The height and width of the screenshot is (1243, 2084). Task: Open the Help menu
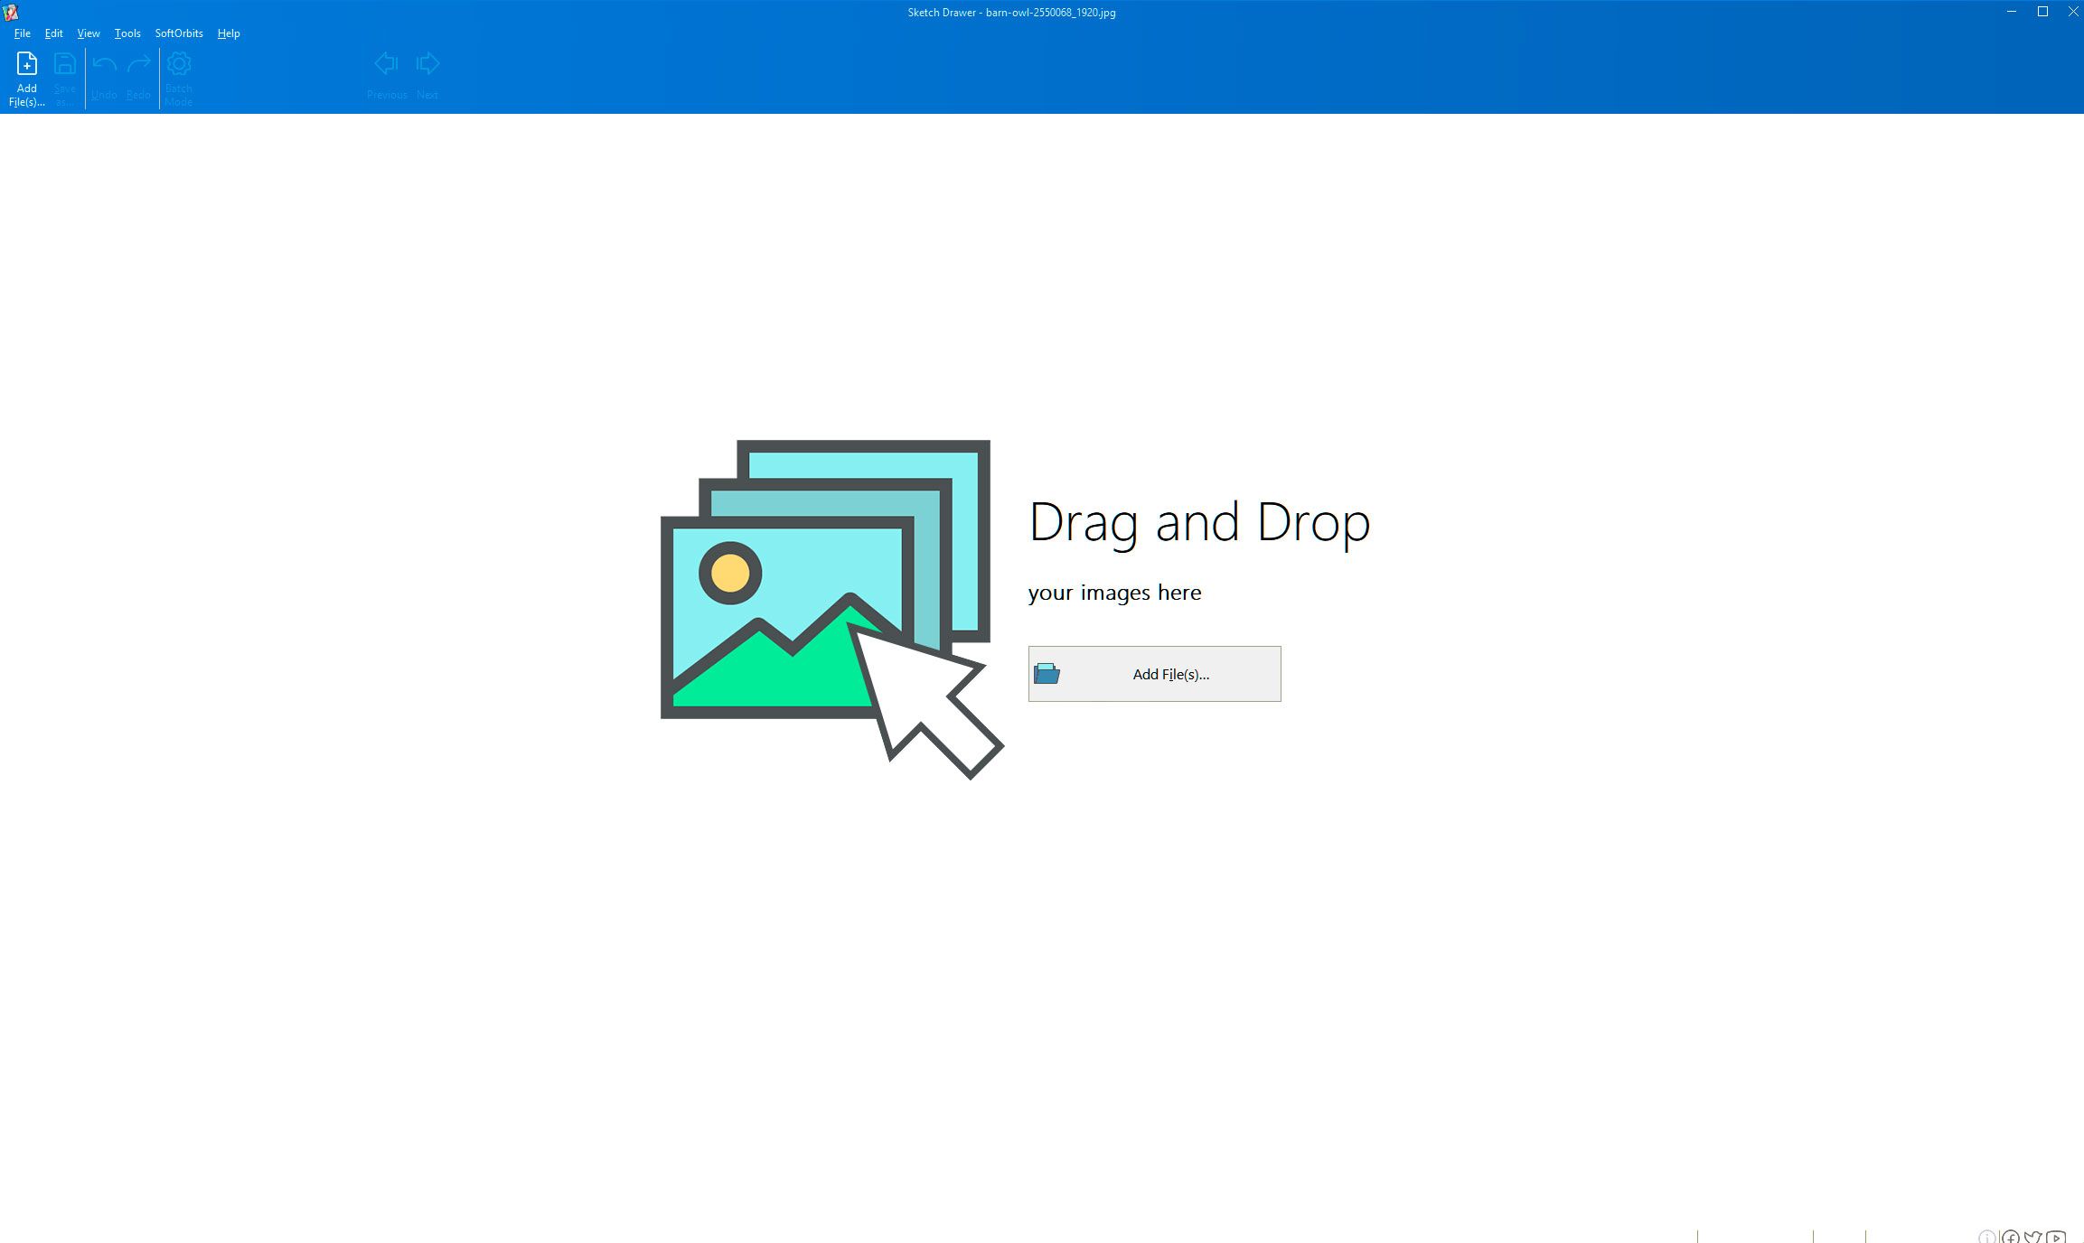tap(227, 33)
